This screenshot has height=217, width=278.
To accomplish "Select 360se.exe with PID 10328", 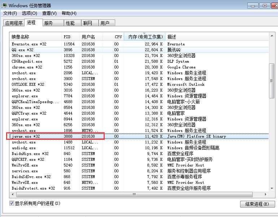I will [x=139, y=56].
